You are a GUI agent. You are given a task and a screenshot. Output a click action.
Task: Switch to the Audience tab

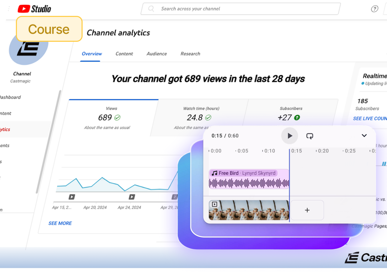point(157,54)
